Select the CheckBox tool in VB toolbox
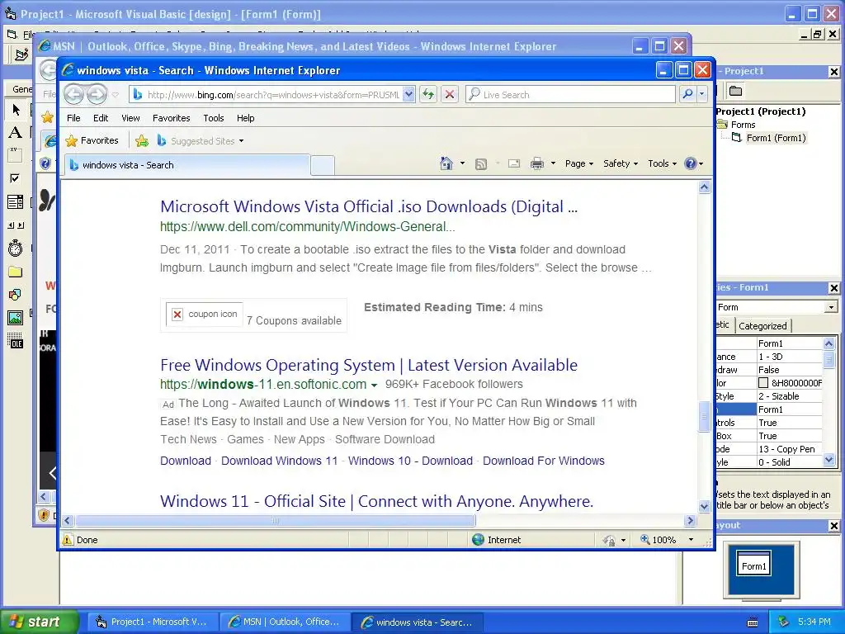Screen dimensions: 845x634 click(x=15, y=178)
